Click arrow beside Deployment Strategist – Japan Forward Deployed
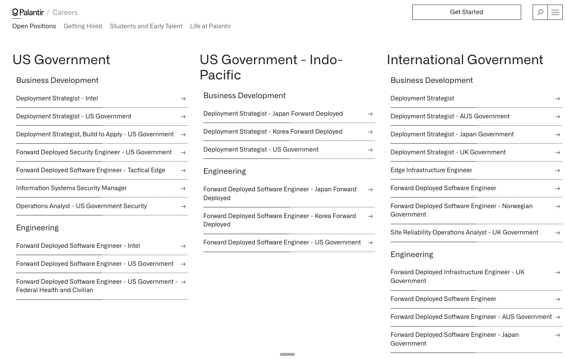The height and width of the screenshot is (359, 567). [370, 114]
